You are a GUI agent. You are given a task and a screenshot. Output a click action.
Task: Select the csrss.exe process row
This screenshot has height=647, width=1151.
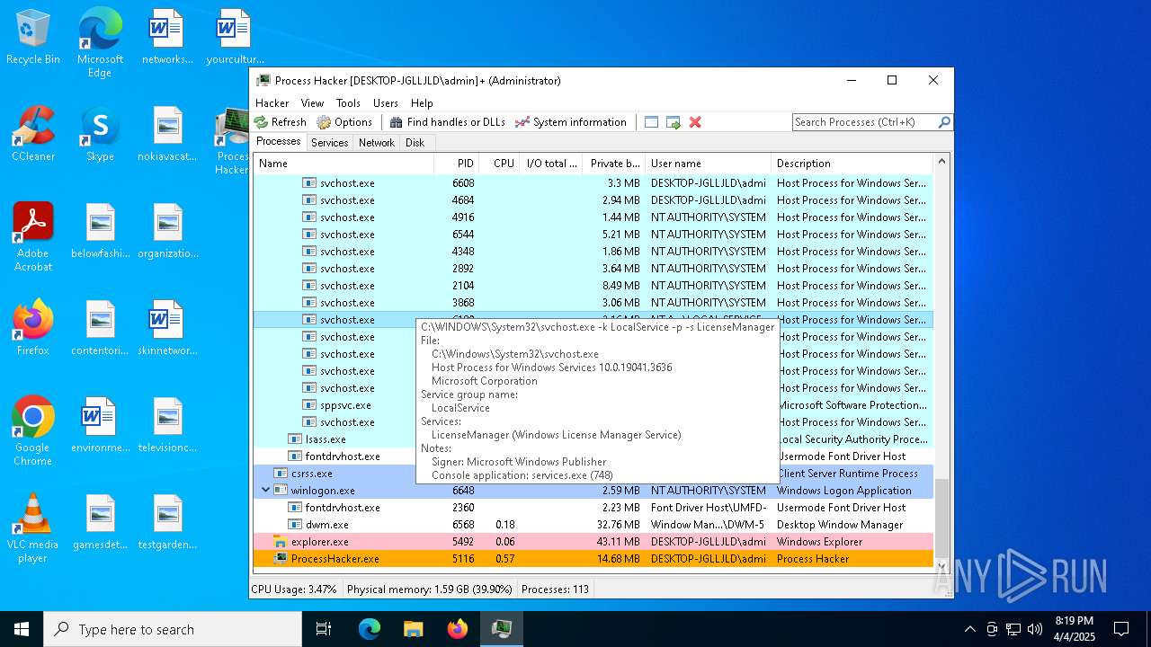click(593, 474)
